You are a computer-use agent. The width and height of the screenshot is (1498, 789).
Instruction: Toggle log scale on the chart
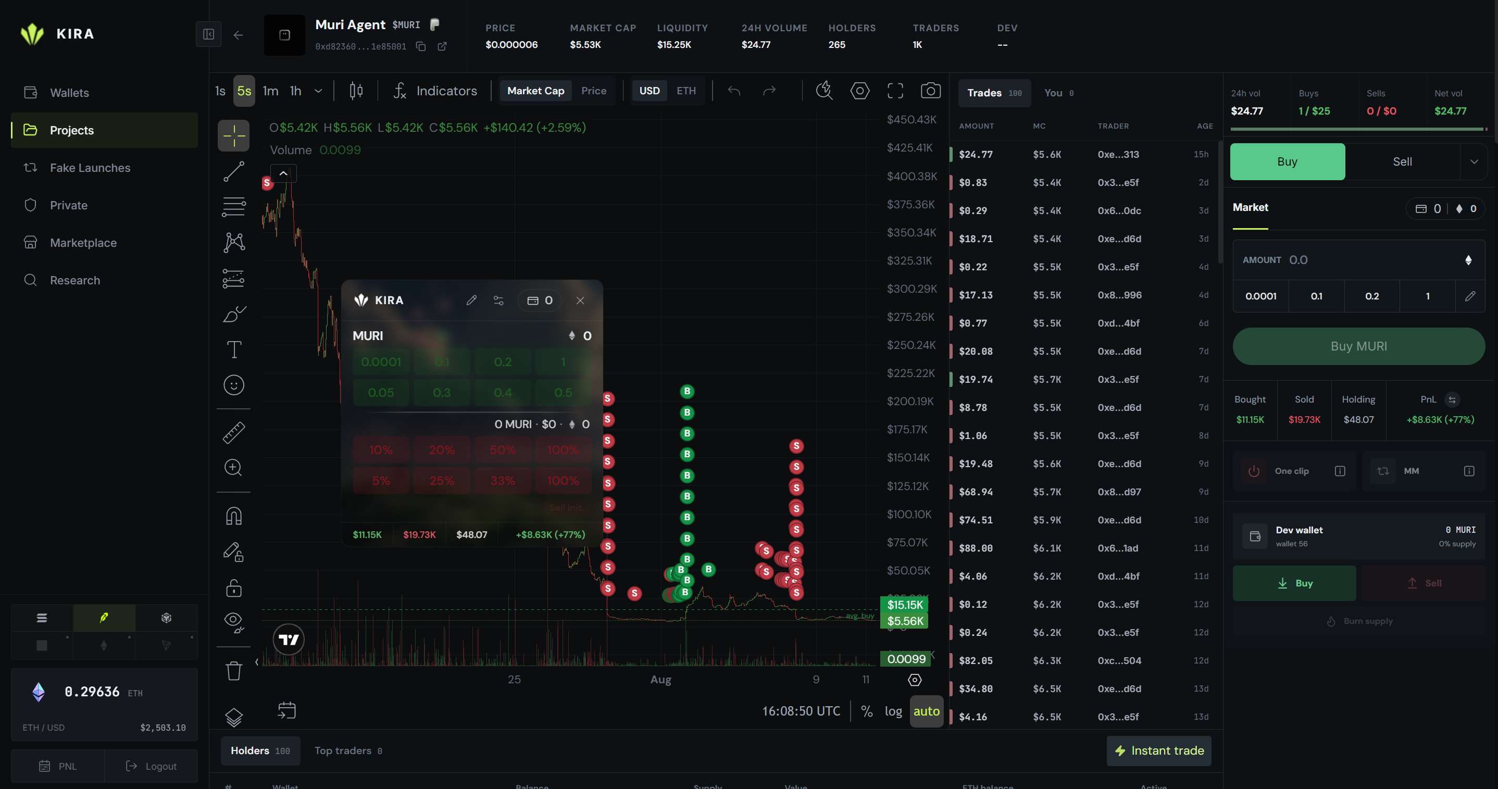click(x=893, y=711)
